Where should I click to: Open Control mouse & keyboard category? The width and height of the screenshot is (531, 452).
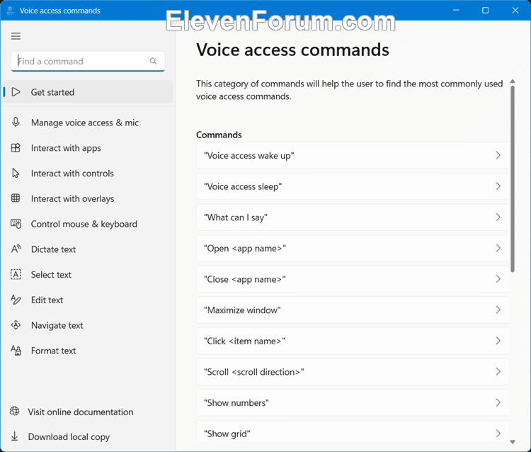[88, 224]
